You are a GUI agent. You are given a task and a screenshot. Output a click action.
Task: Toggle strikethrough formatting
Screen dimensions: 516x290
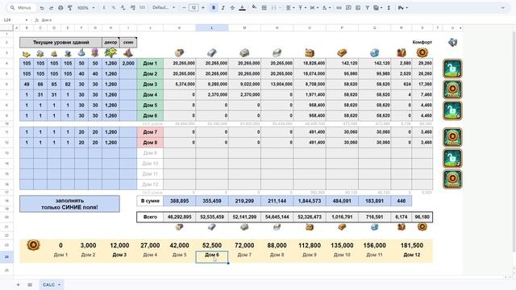click(x=232, y=8)
